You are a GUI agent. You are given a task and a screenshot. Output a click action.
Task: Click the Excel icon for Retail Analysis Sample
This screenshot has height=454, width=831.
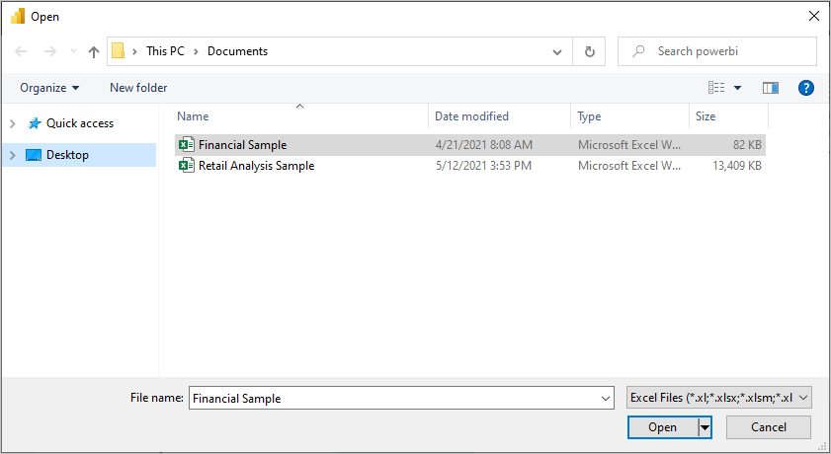point(186,166)
